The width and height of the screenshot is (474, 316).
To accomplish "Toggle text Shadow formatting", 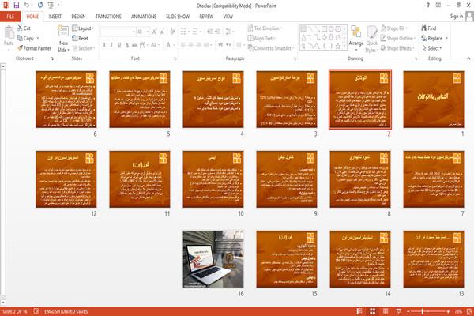I will tap(127, 45).
